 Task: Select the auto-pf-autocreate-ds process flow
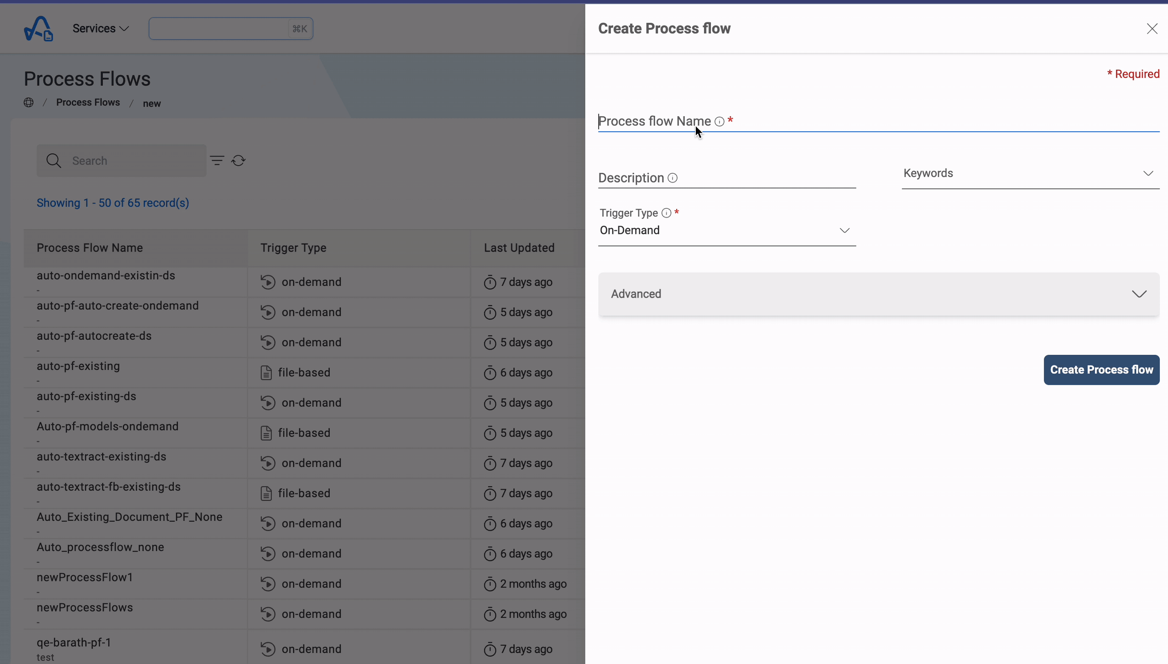(x=95, y=336)
